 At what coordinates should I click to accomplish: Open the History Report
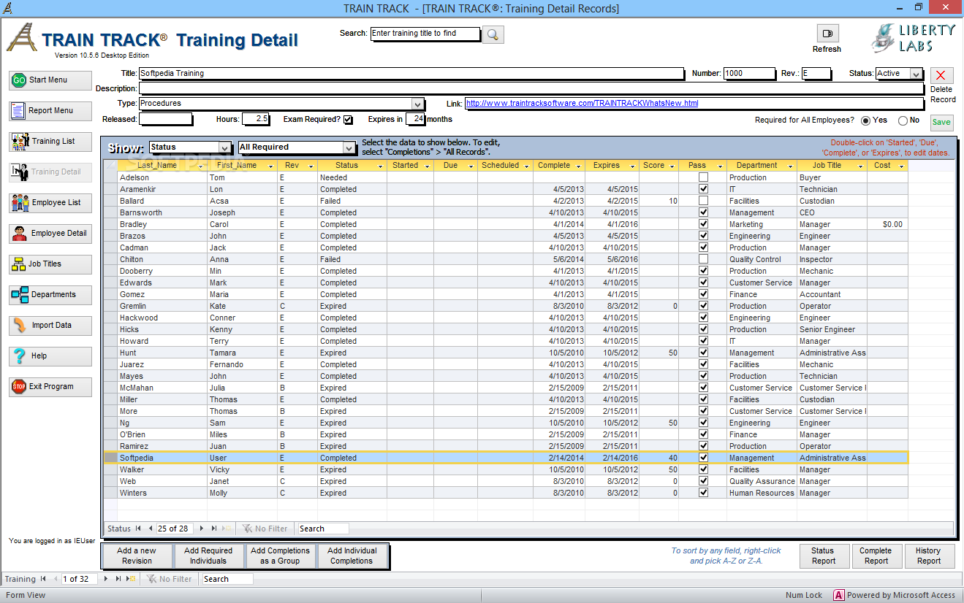929,556
